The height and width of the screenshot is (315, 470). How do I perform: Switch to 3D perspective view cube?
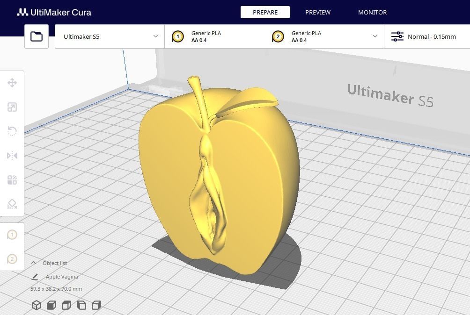click(36, 306)
